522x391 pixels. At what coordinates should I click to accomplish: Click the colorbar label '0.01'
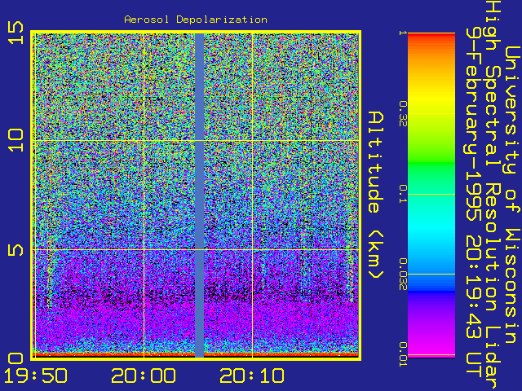403,354
